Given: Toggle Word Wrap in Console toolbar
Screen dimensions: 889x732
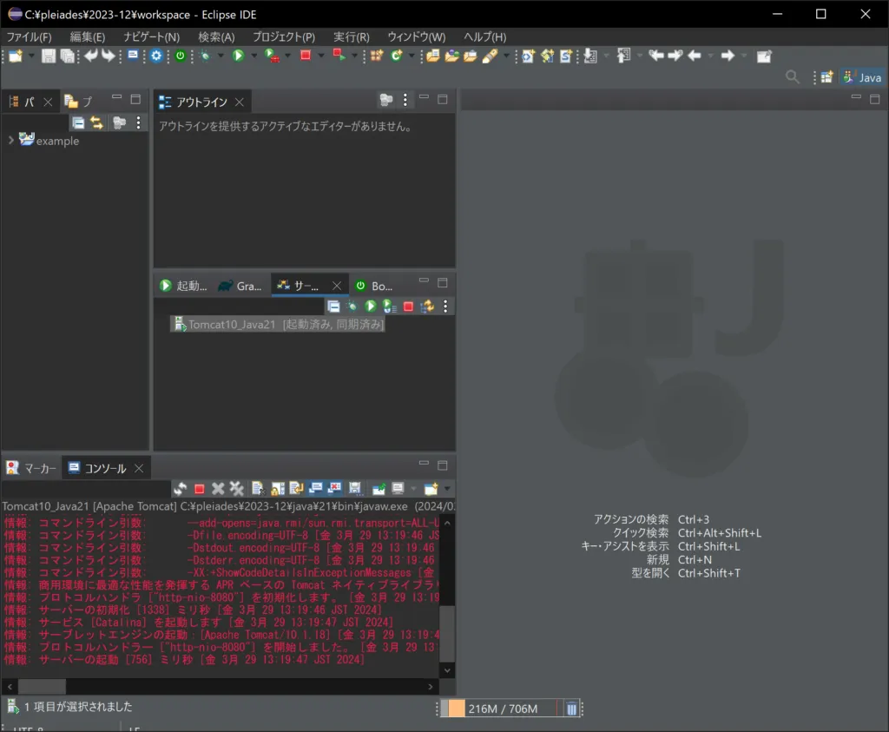Looking at the screenshot, I should click(x=297, y=488).
